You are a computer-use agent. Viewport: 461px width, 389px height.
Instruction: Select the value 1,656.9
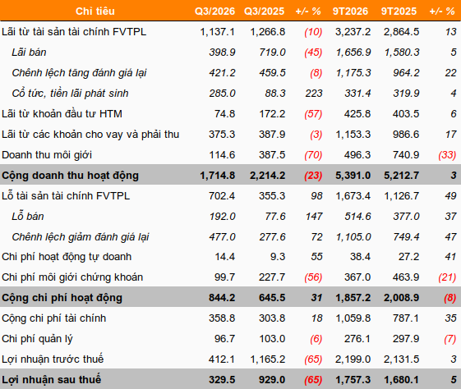tap(353, 53)
